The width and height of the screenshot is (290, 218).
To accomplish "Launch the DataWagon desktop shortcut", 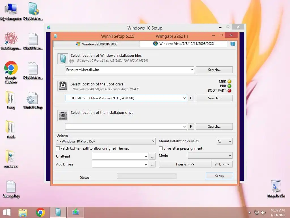I will click(x=11, y=41).
